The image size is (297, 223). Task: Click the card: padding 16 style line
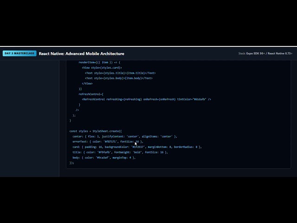(x=137, y=147)
